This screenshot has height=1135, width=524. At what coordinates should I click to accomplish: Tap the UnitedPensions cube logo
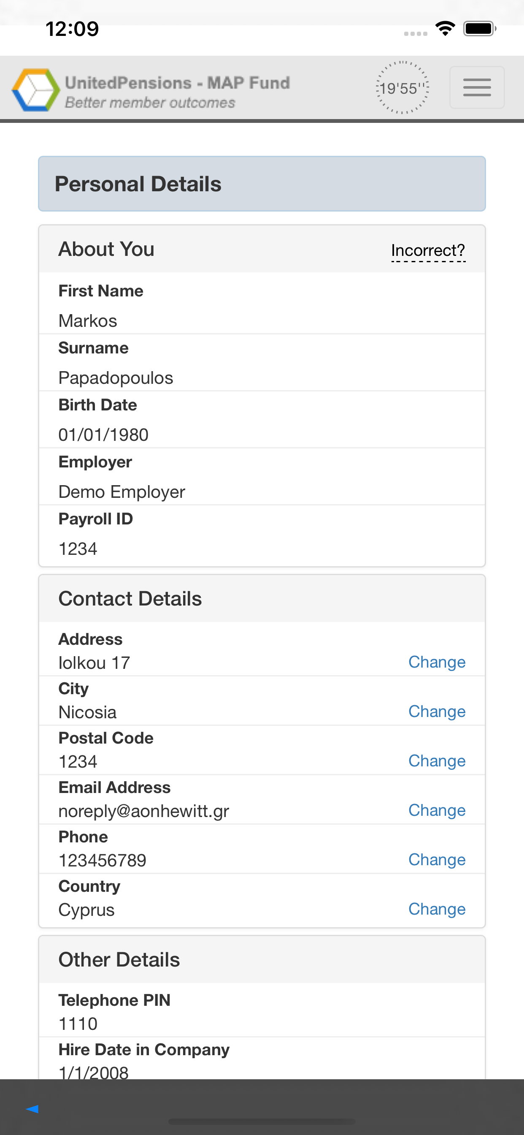pyautogui.click(x=35, y=90)
